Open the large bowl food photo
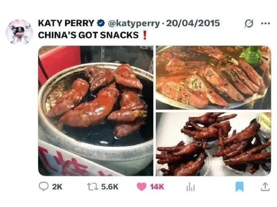 pyautogui.click(x=96, y=111)
